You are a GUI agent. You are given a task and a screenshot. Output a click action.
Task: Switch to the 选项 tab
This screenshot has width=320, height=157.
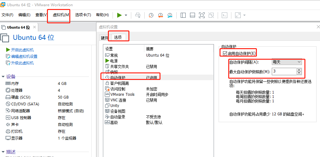click(118, 37)
